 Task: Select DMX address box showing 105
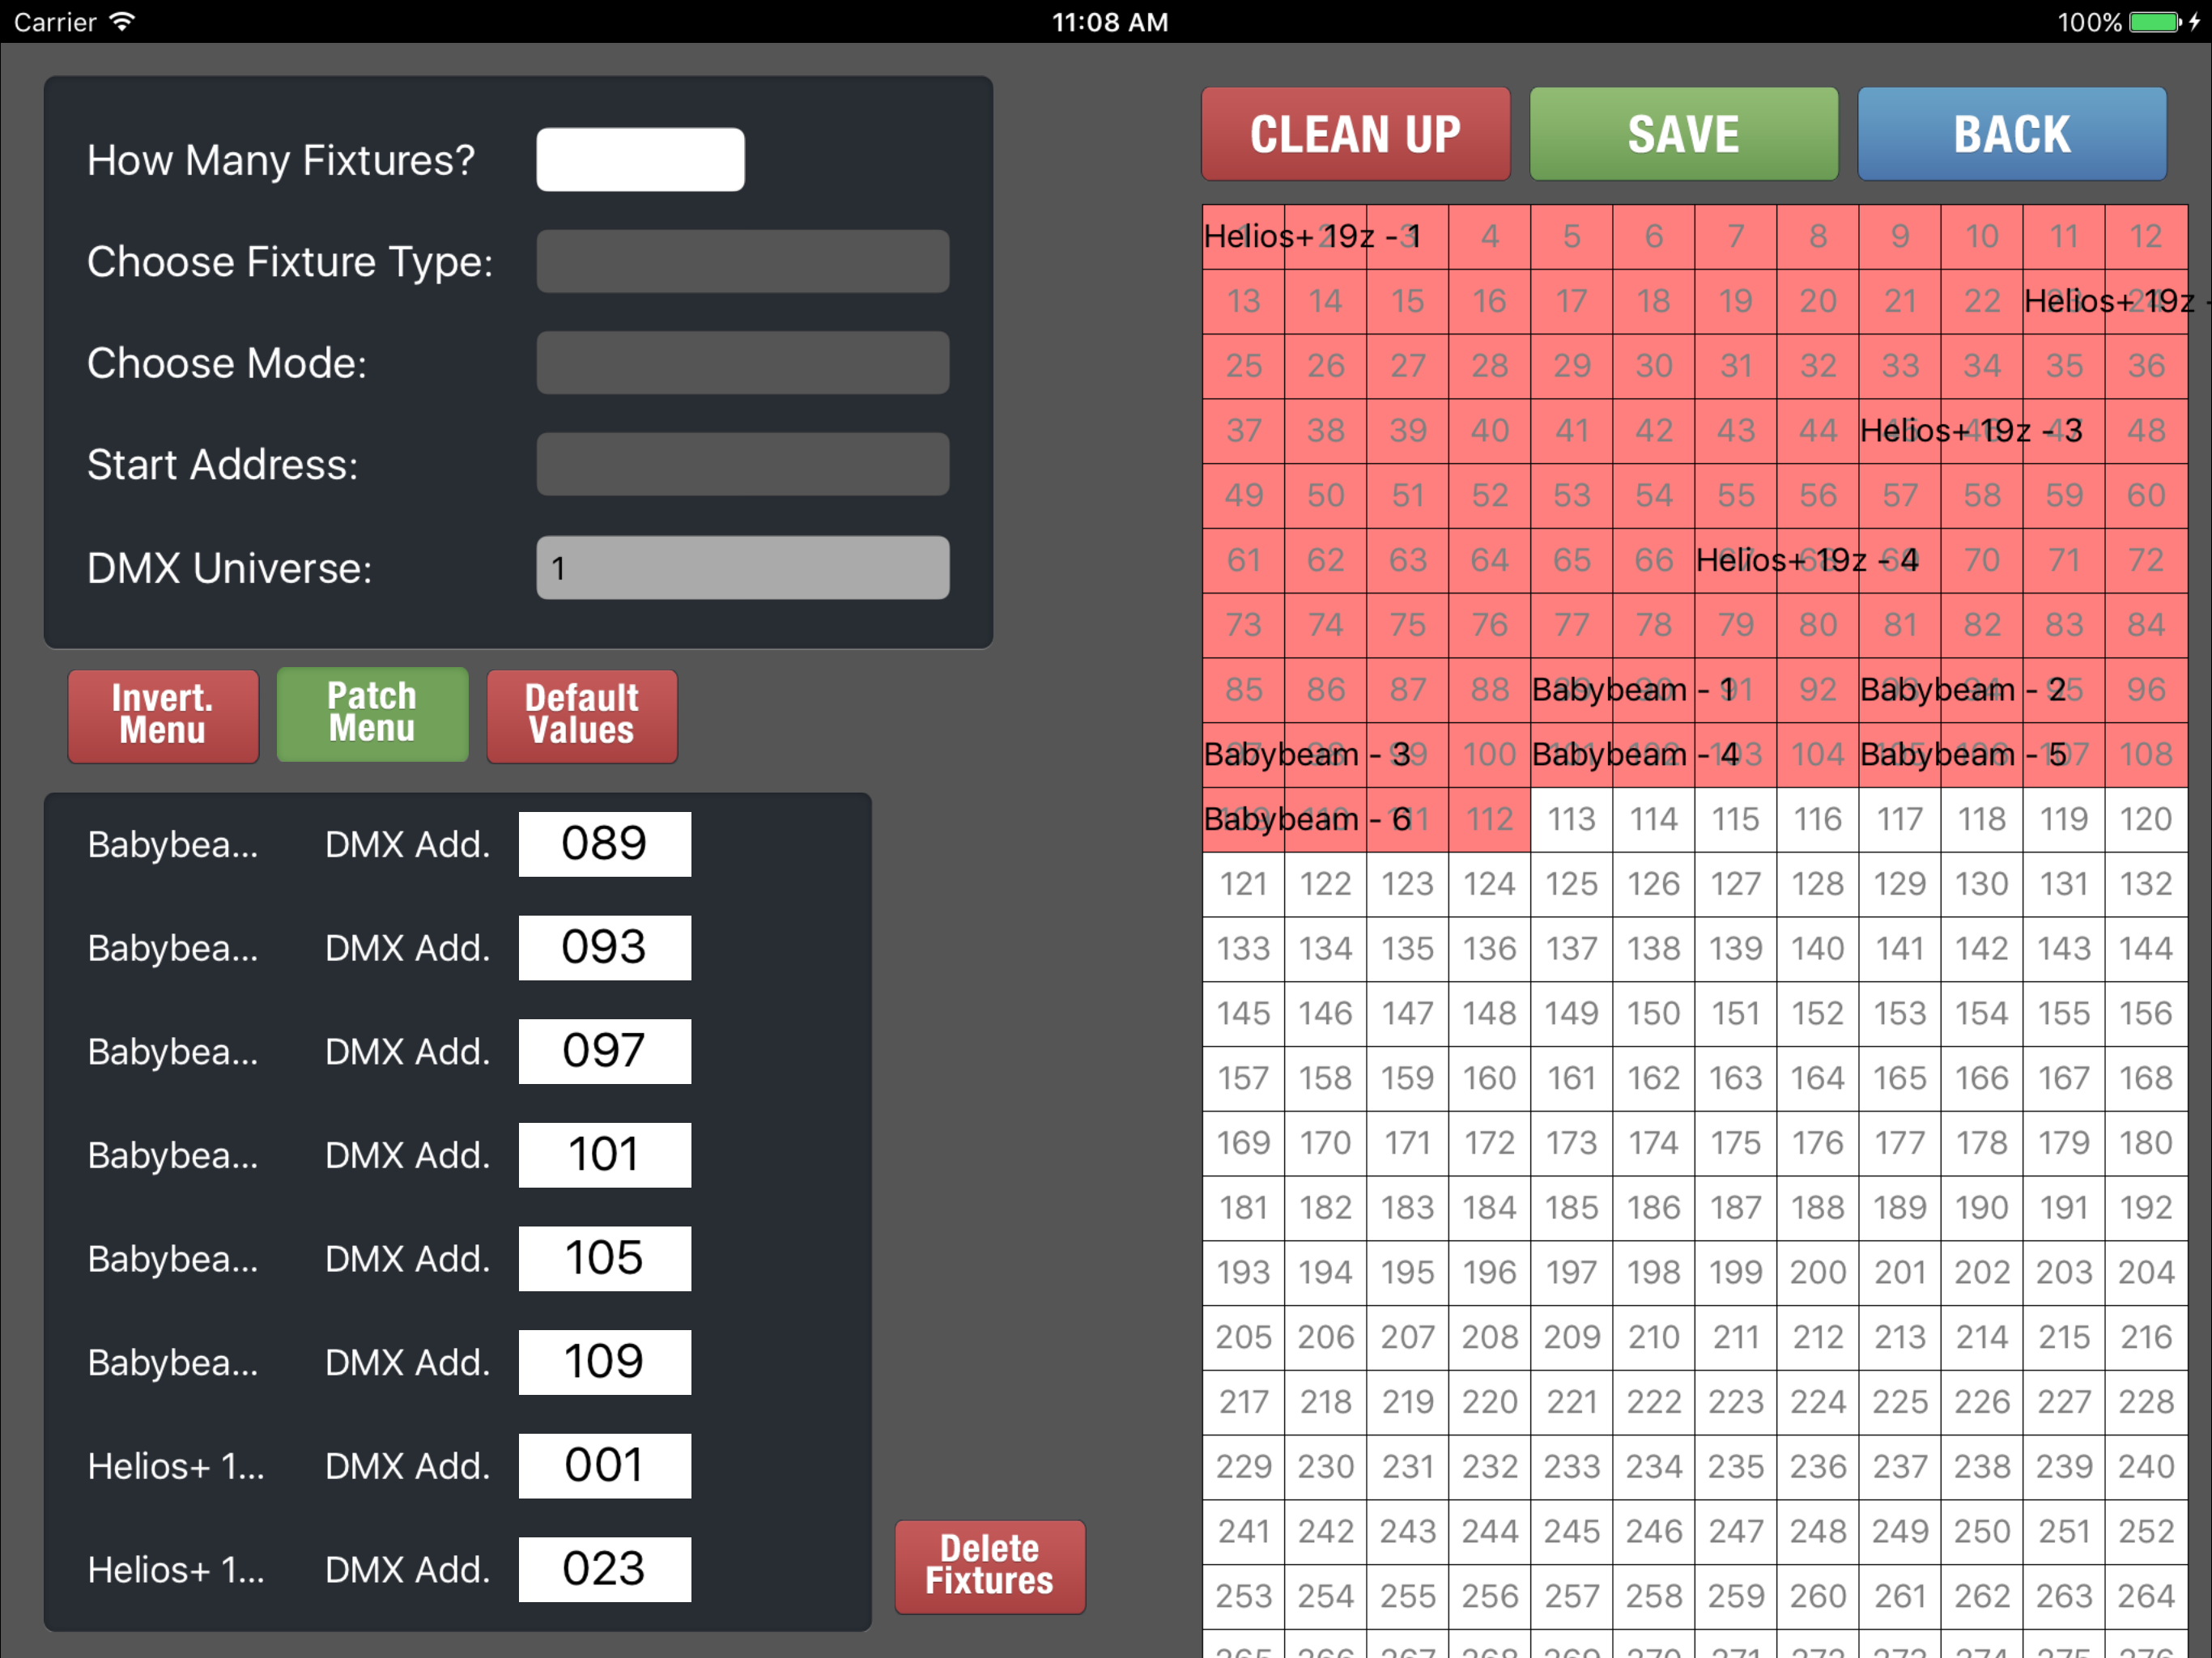tap(604, 1258)
